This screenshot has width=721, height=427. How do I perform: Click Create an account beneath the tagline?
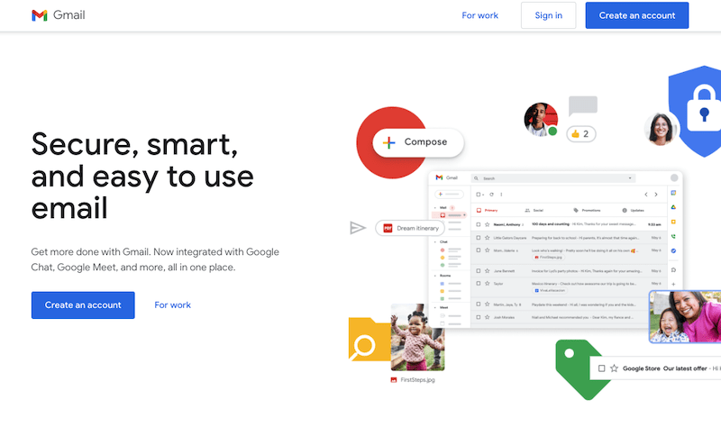click(83, 304)
